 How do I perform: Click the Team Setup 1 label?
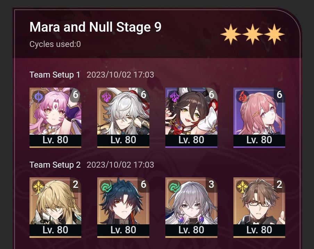55,75
